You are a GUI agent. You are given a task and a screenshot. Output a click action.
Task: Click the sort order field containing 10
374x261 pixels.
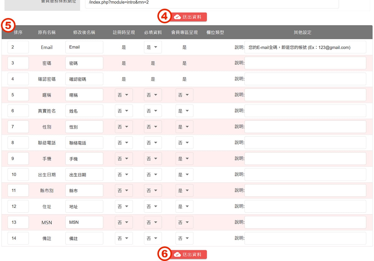[x=18, y=175]
